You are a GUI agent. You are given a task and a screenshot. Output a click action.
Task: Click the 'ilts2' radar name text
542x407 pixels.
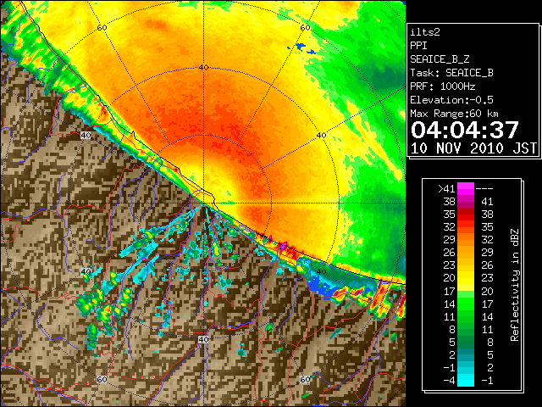point(425,32)
